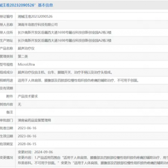This screenshot has width=168, height=168.
Task: Click the 附件 row label
Action: click(9, 96)
